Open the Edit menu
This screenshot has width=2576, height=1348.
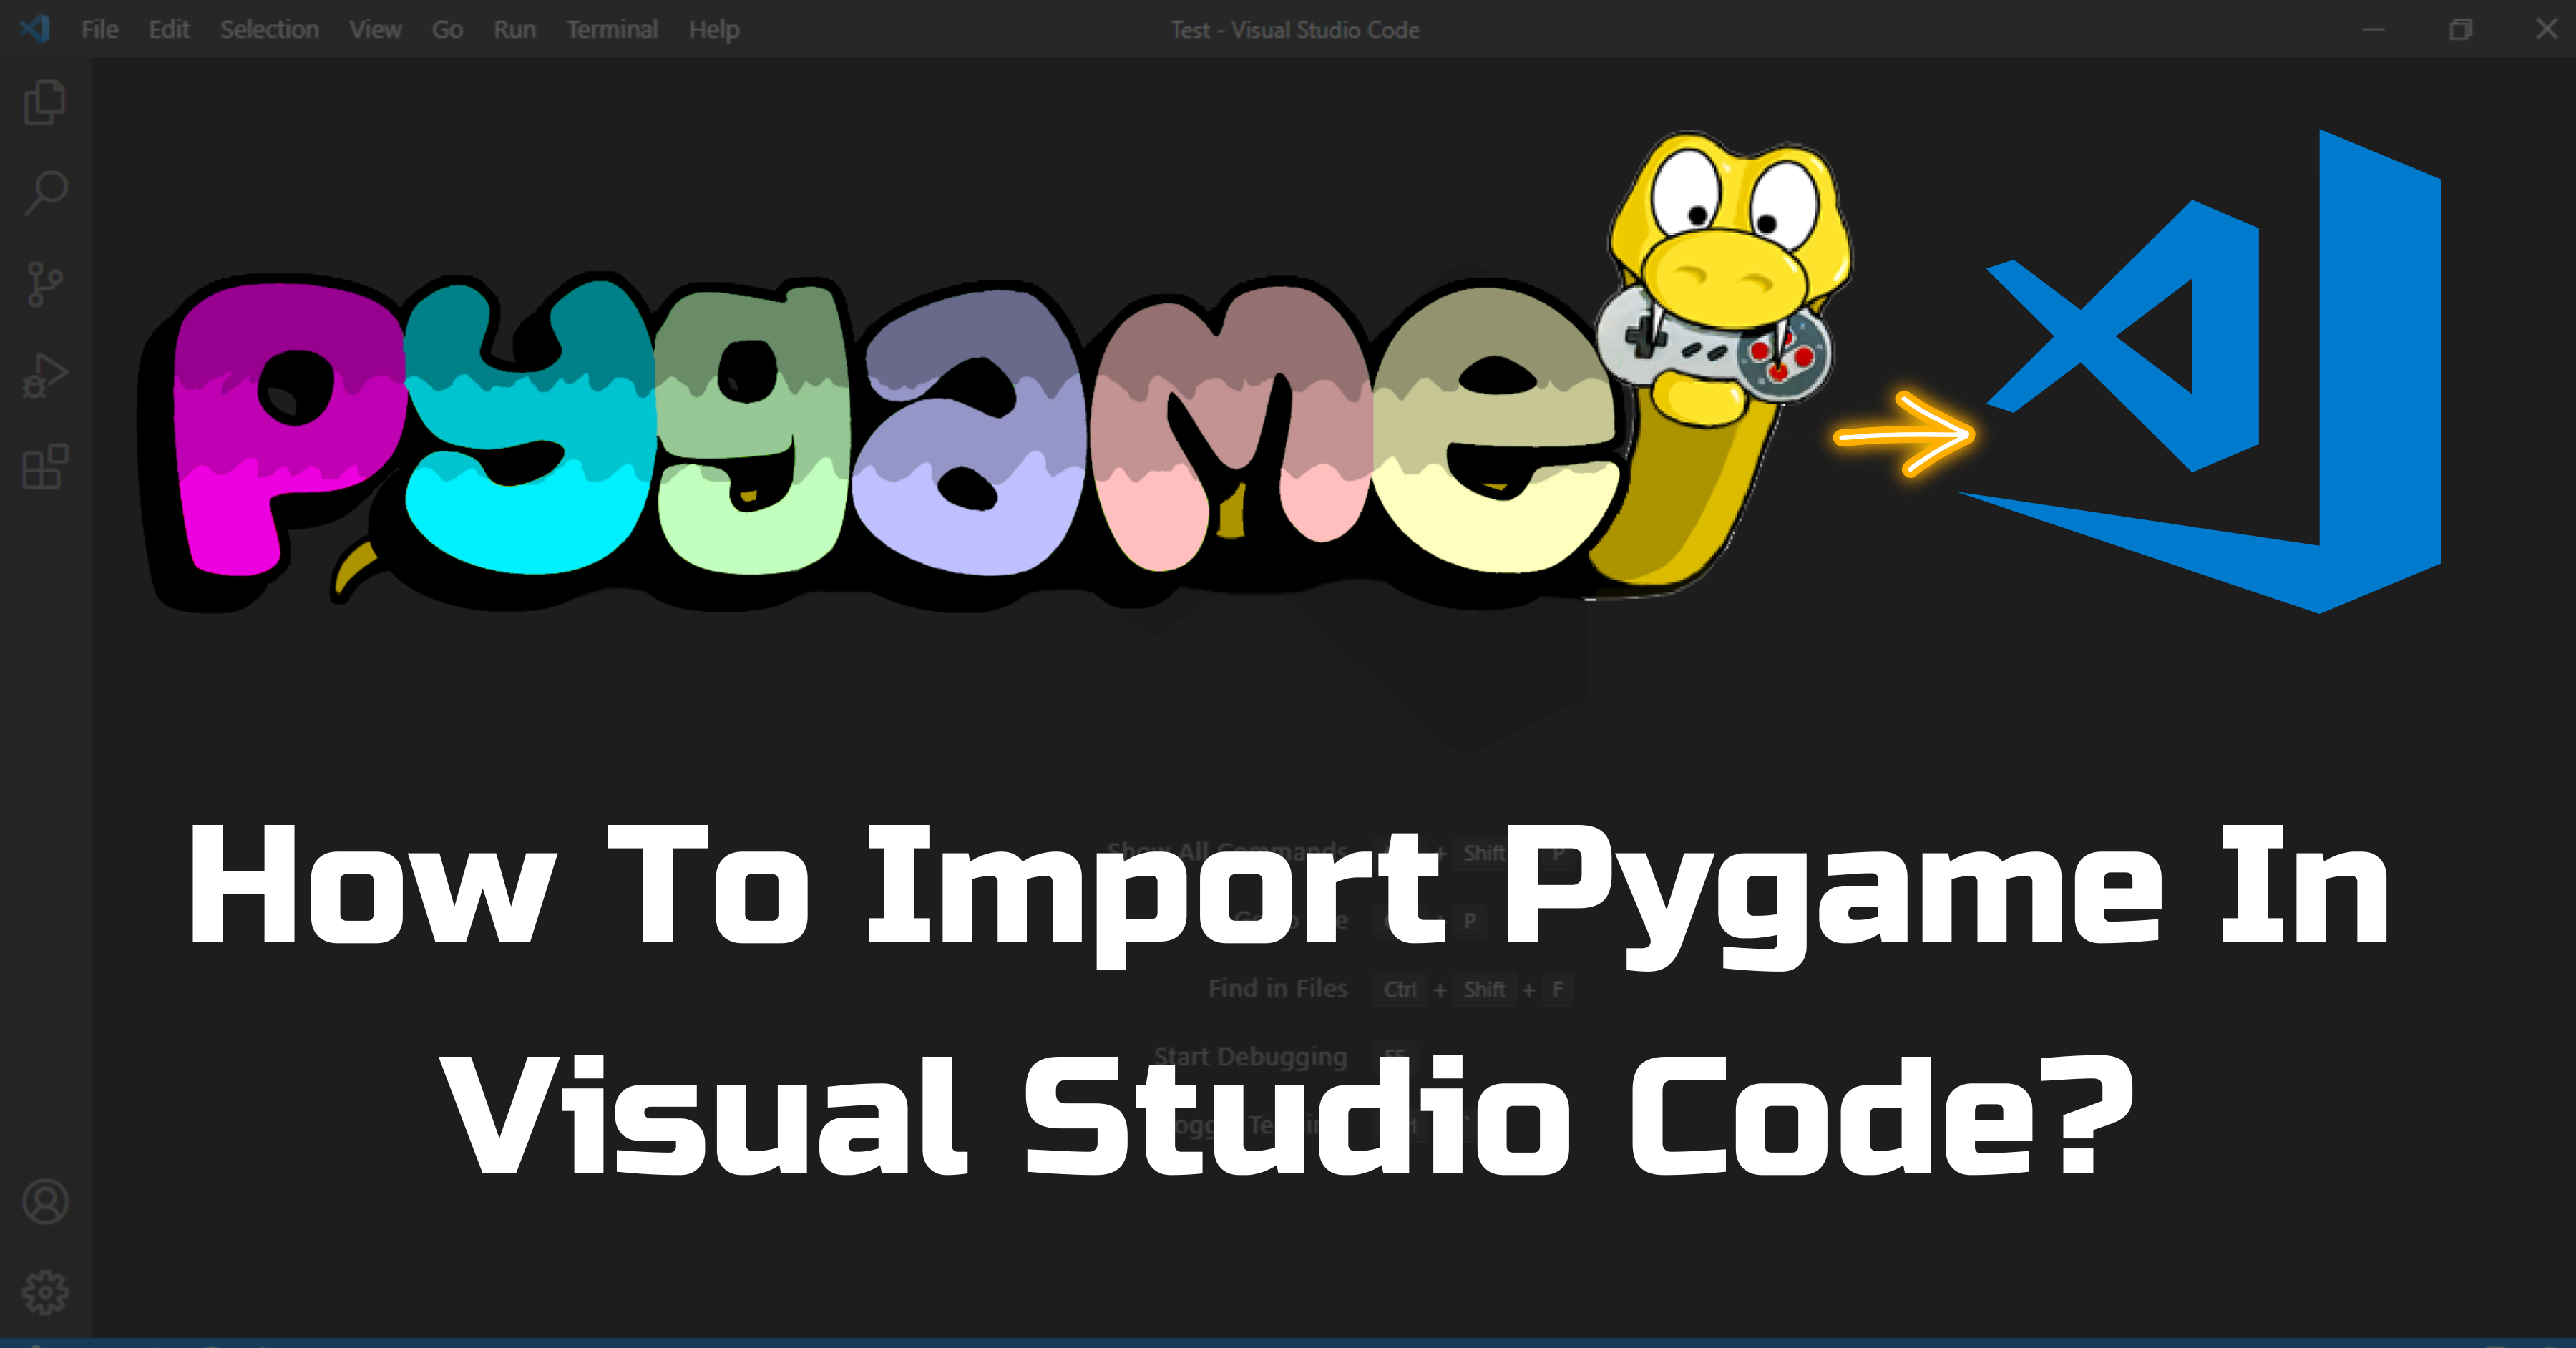coord(168,29)
